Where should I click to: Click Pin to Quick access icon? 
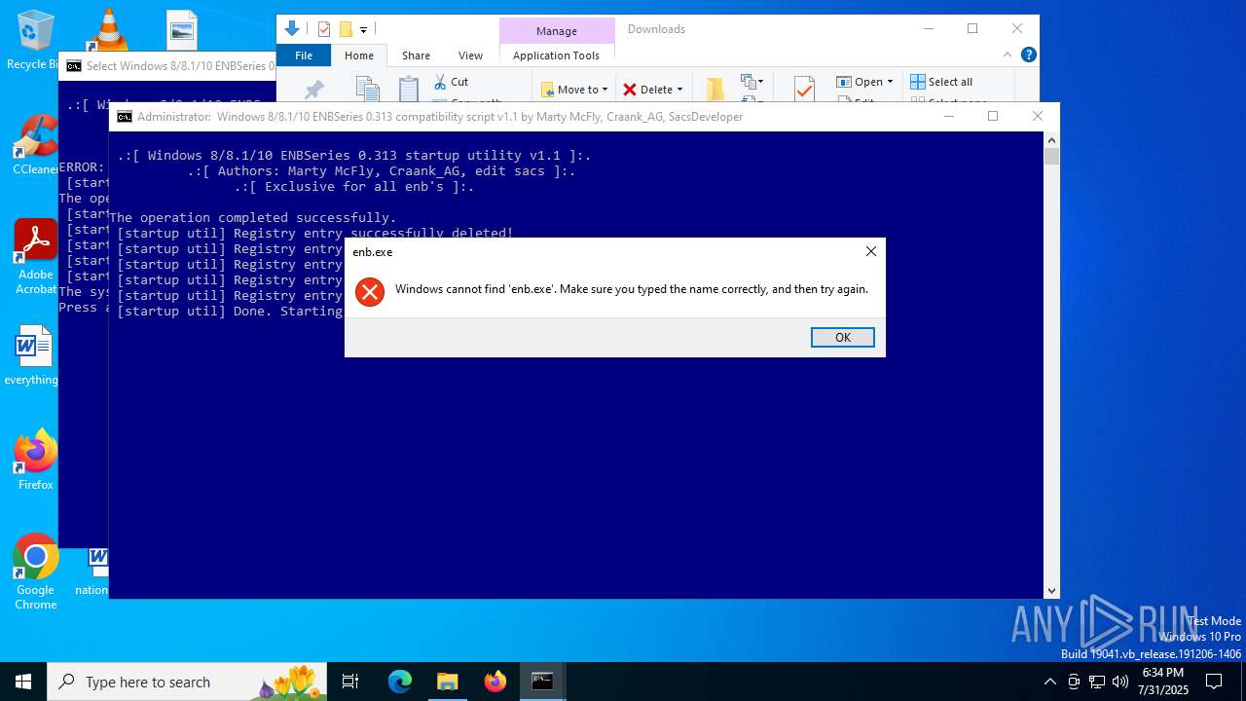coord(313,89)
